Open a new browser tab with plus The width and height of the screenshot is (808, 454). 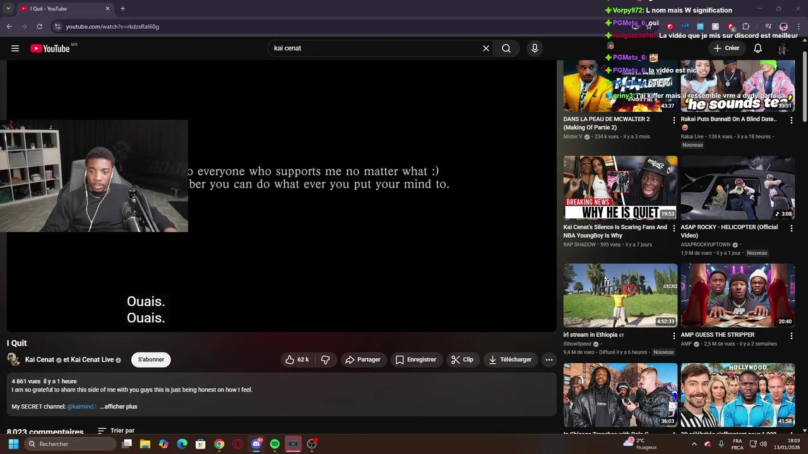pyautogui.click(x=122, y=9)
